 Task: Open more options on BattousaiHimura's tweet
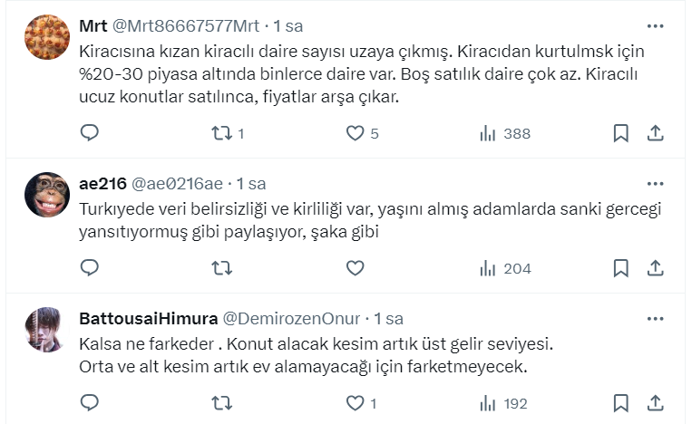(x=655, y=319)
